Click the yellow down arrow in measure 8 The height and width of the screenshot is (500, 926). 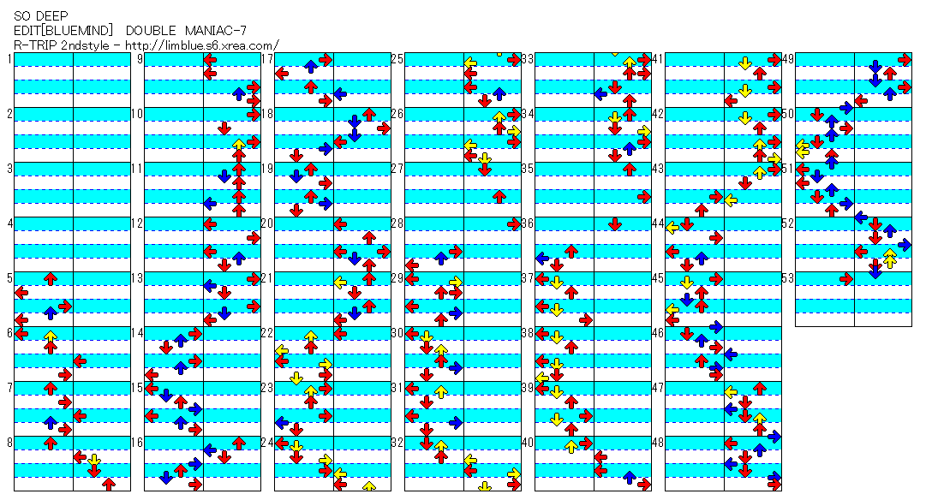pos(94,460)
